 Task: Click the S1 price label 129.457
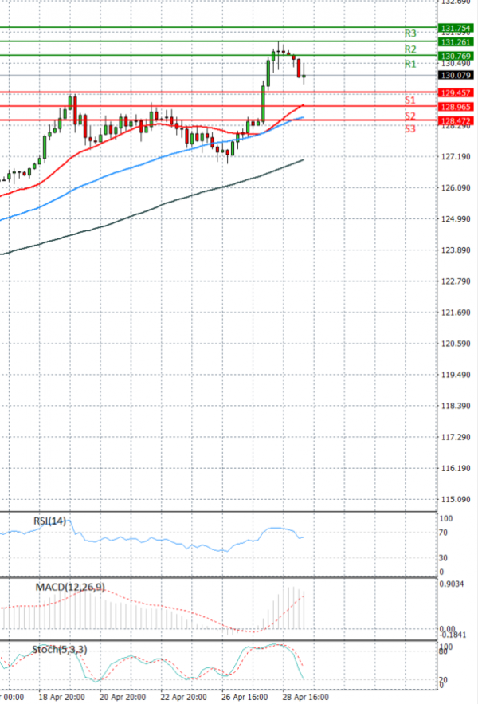[x=456, y=93]
